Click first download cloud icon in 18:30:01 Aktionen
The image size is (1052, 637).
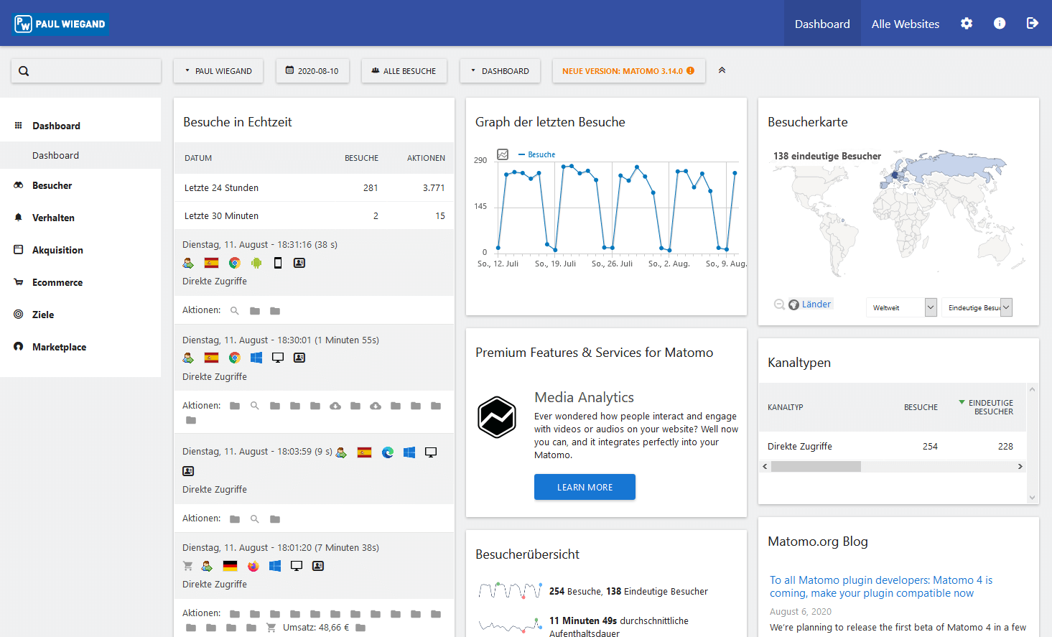(335, 406)
